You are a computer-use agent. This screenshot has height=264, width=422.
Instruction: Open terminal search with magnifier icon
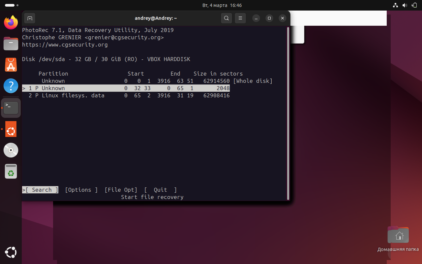[226, 18]
